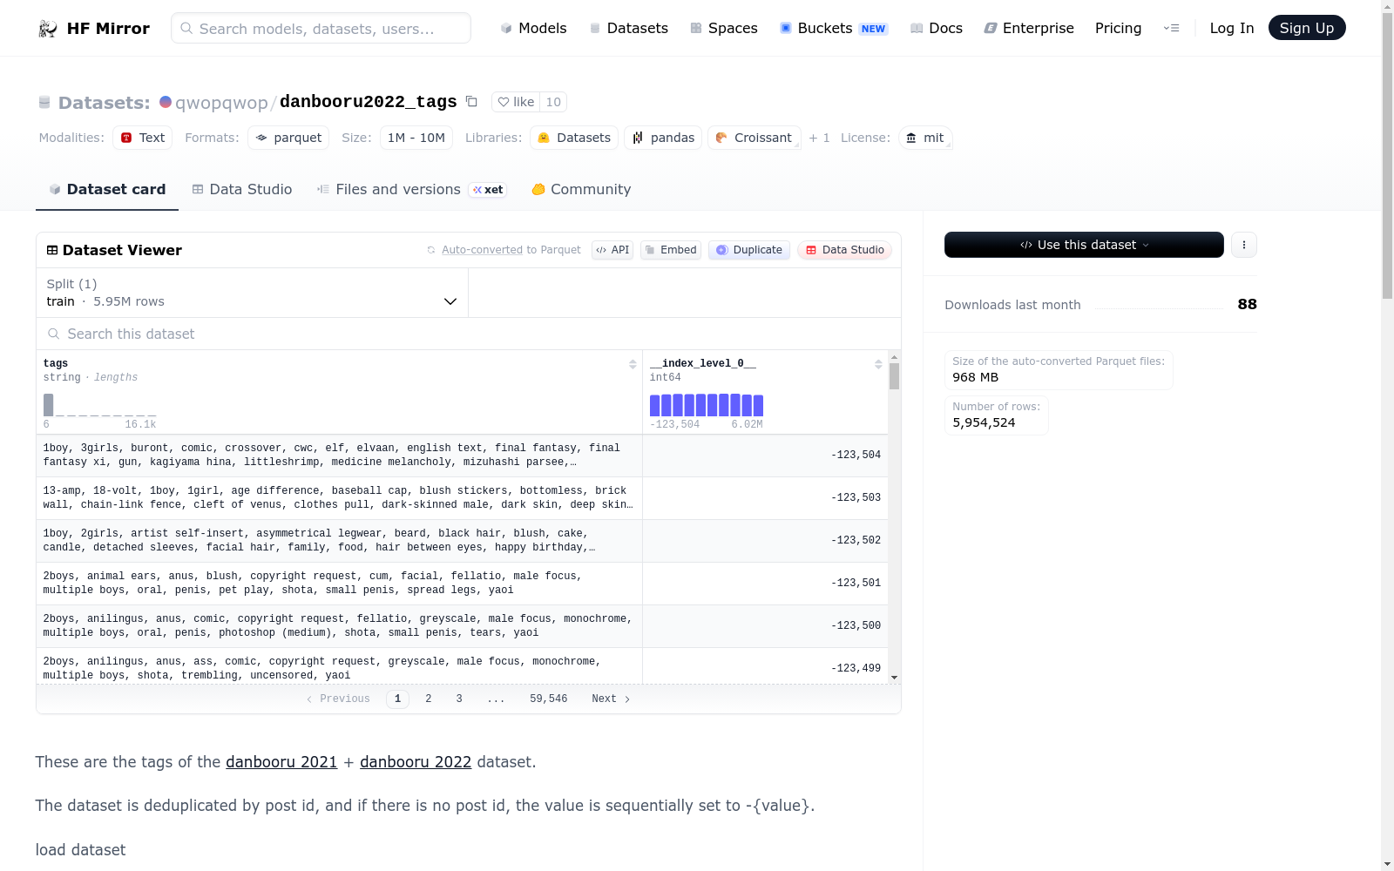Image resolution: width=1394 pixels, height=871 pixels.
Task: Click the Previous page button
Action: 338,699
